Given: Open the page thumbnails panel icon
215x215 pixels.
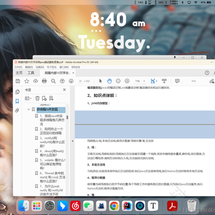Looking at the screenshot, I should click(x=17, y=92).
